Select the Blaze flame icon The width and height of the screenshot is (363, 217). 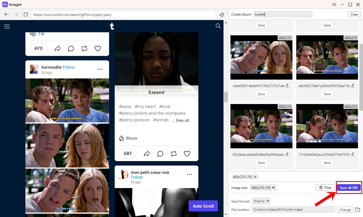pos(121,138)
